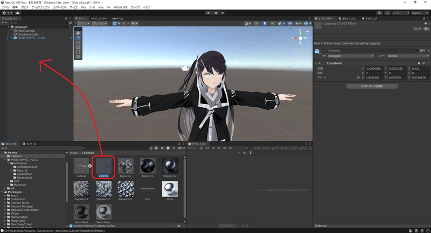Image resolution: width=431 pixels, height=233 pixels.
Task: Click the Open prefab button in Inspector
Action: click(x=426, y=29)
